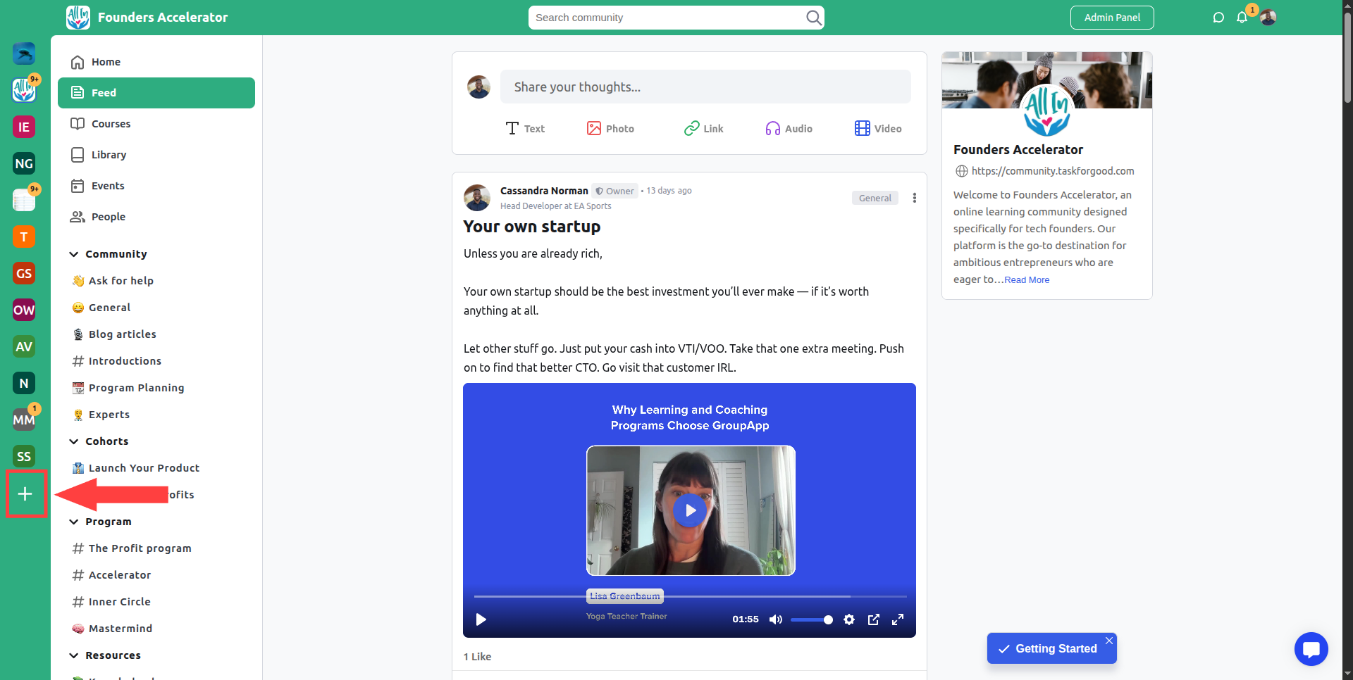Open the MM community icon with badge
The height and width of the screenshot is (680, 1353).
click(24, 420)
